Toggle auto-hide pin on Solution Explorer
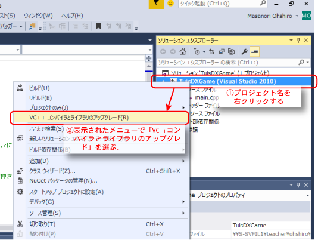 [x=298, y=40]
